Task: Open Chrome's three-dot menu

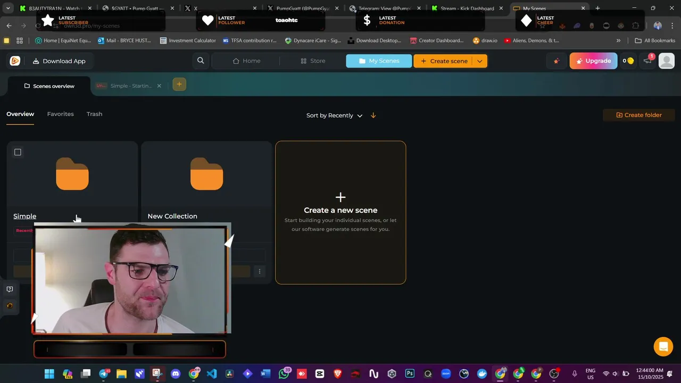Action: click(x=672, y=26)
